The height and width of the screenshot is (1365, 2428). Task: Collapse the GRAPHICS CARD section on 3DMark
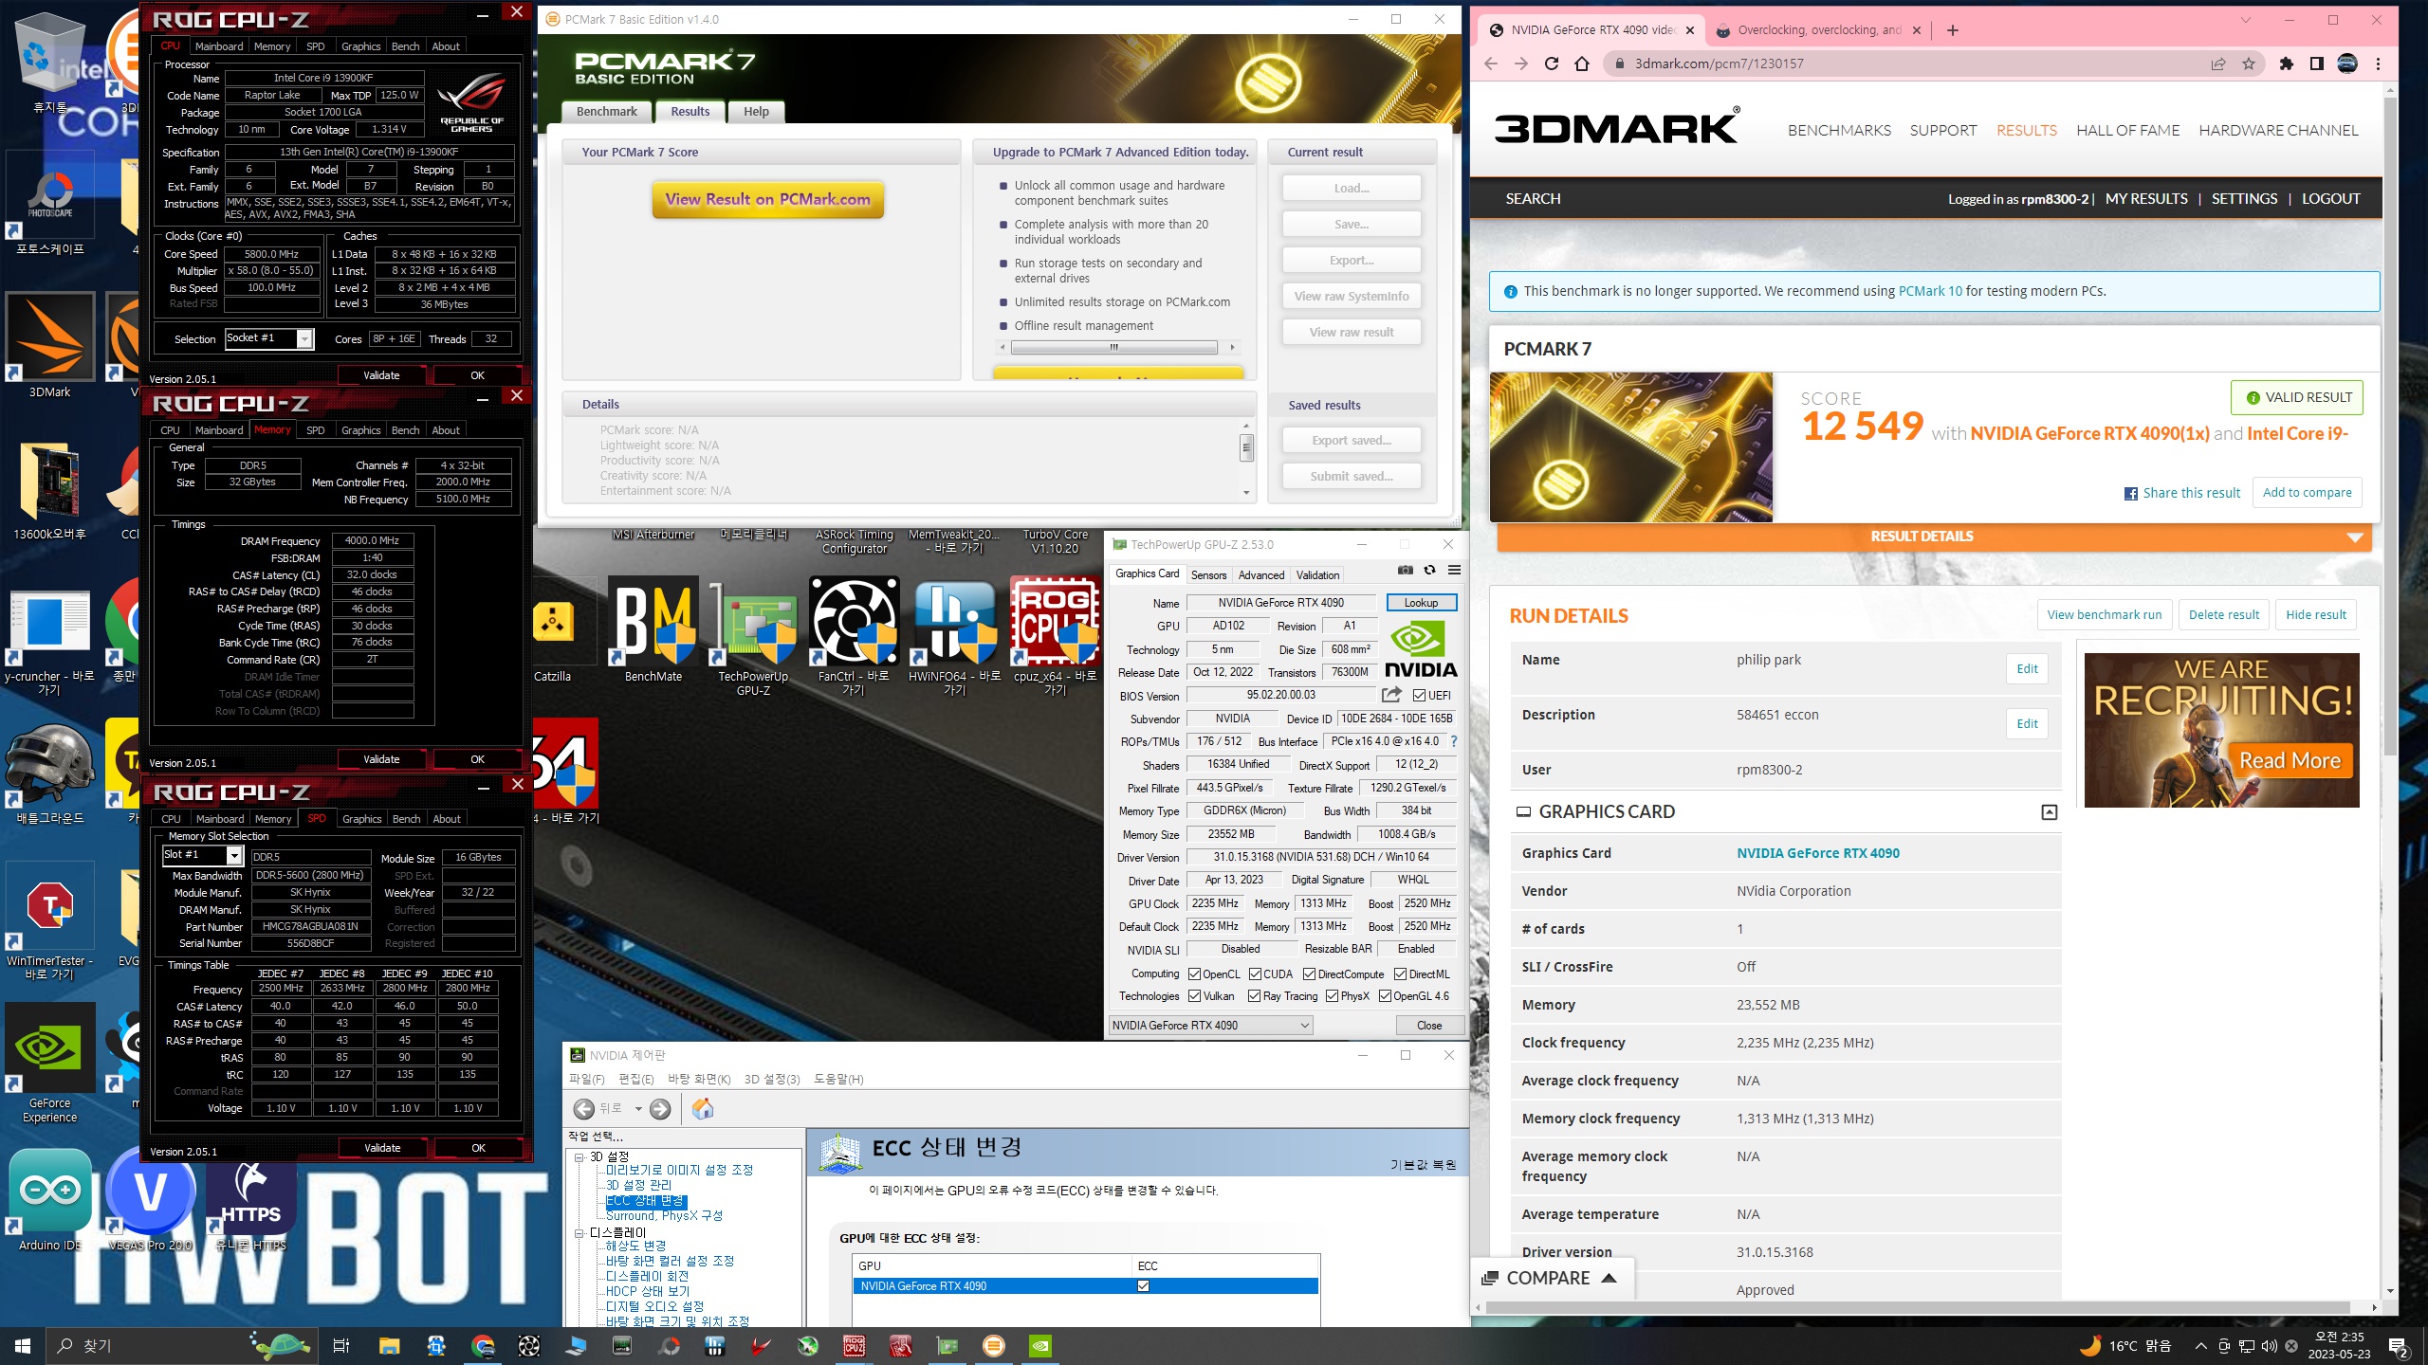tap(2050, 812)
